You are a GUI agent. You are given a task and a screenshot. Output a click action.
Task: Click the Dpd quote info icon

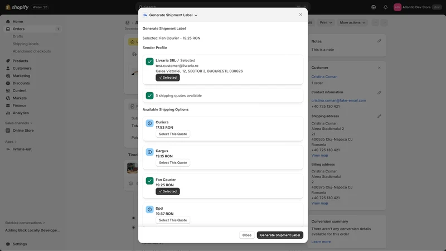click(149, 210)
